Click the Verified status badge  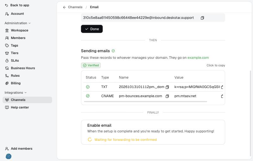point(91,65)
